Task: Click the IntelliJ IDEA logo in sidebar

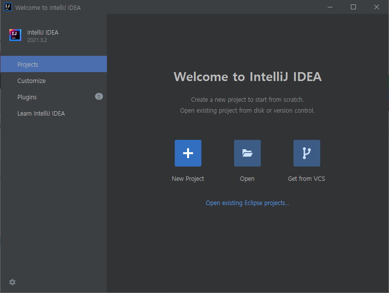Action: click(15, 35)
